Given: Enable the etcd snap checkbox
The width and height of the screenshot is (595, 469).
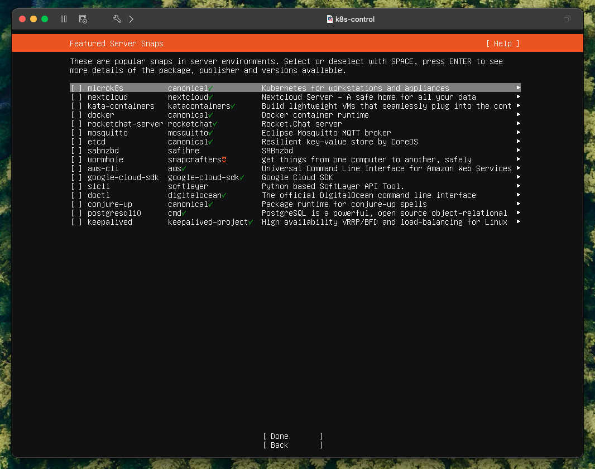Looking at the screenshot, I should (76, 142).
